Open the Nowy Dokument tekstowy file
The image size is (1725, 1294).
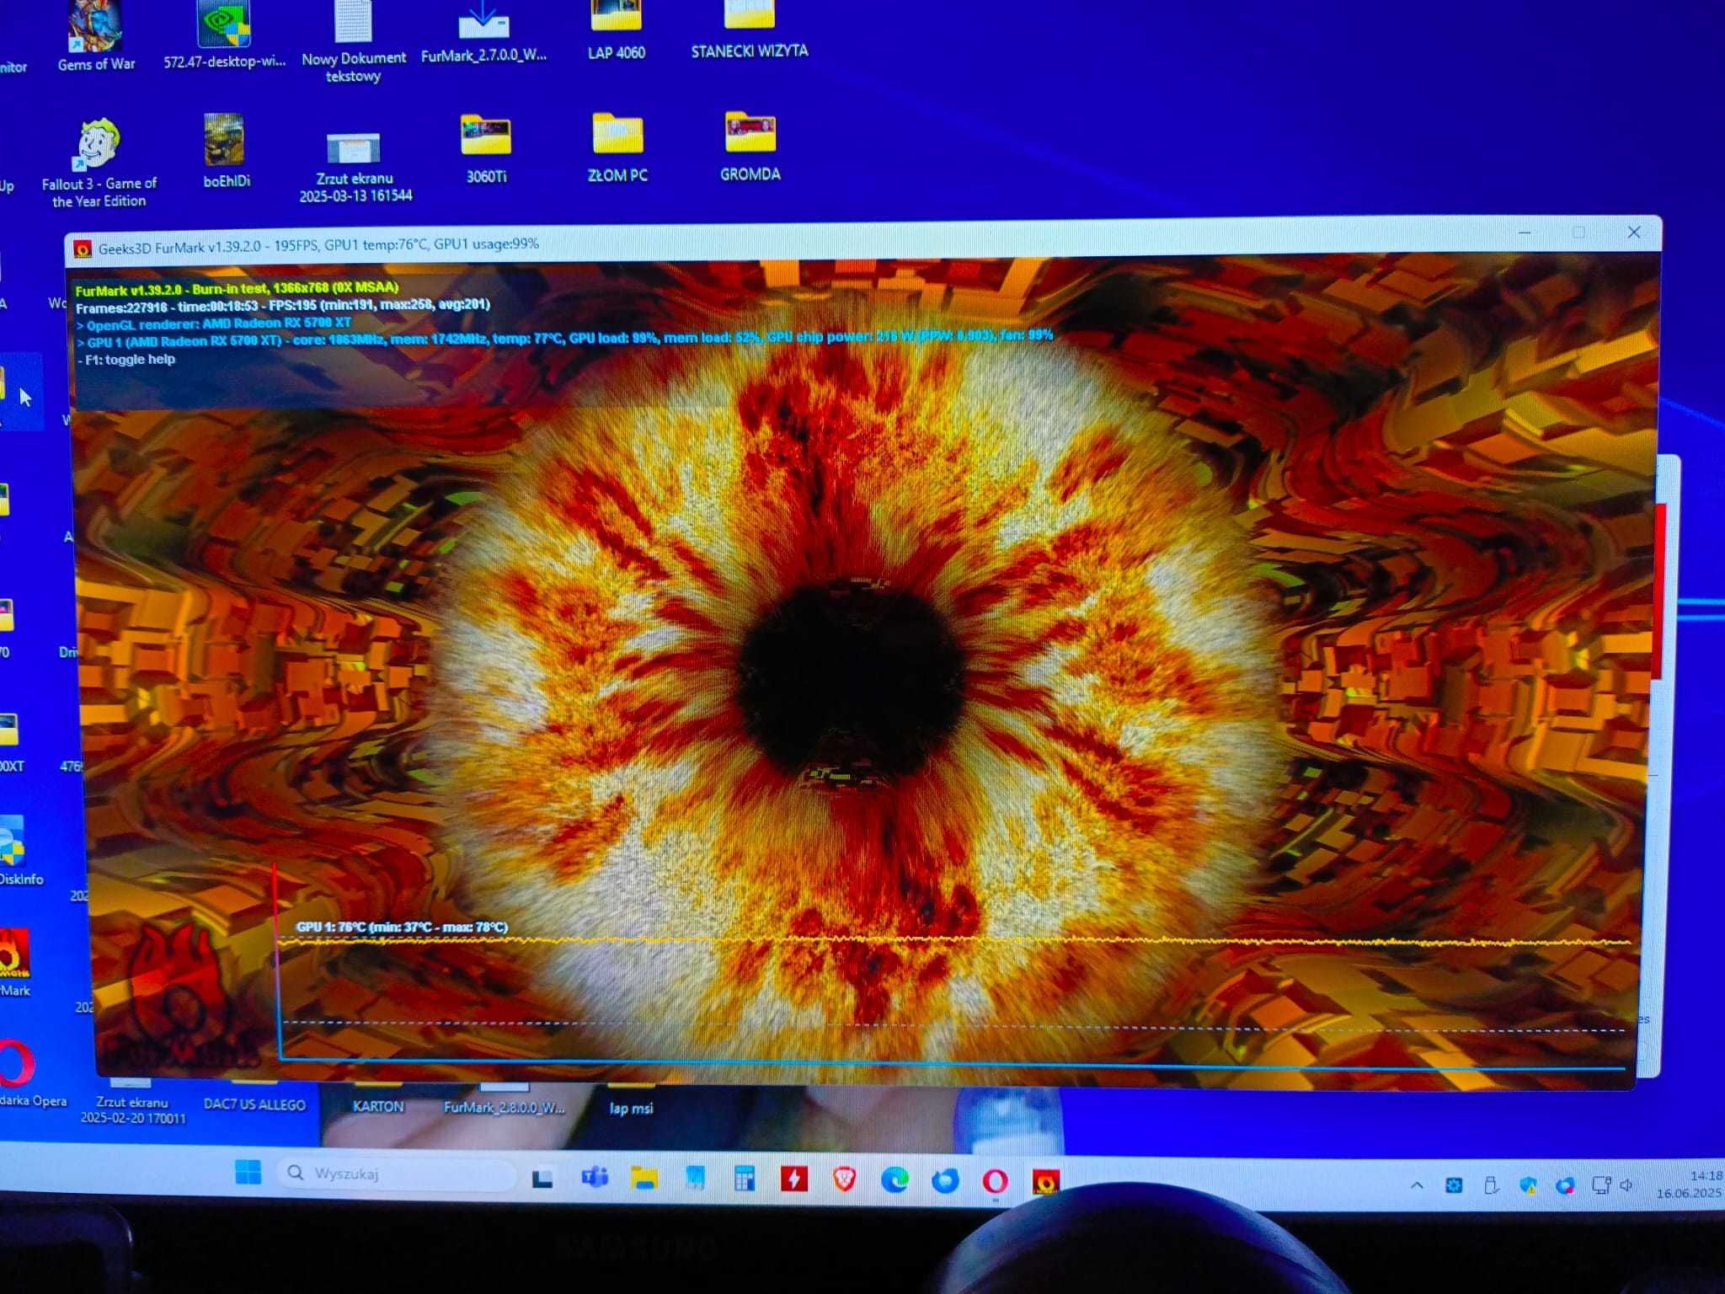pyautogui.click(x=354, y=42)
